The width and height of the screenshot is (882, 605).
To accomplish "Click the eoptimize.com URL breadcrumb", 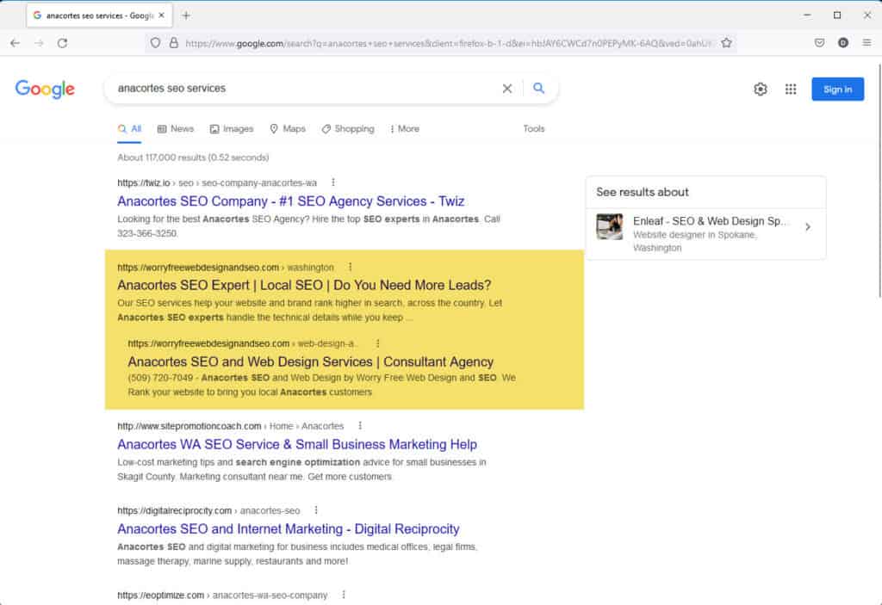I will 222,595.
